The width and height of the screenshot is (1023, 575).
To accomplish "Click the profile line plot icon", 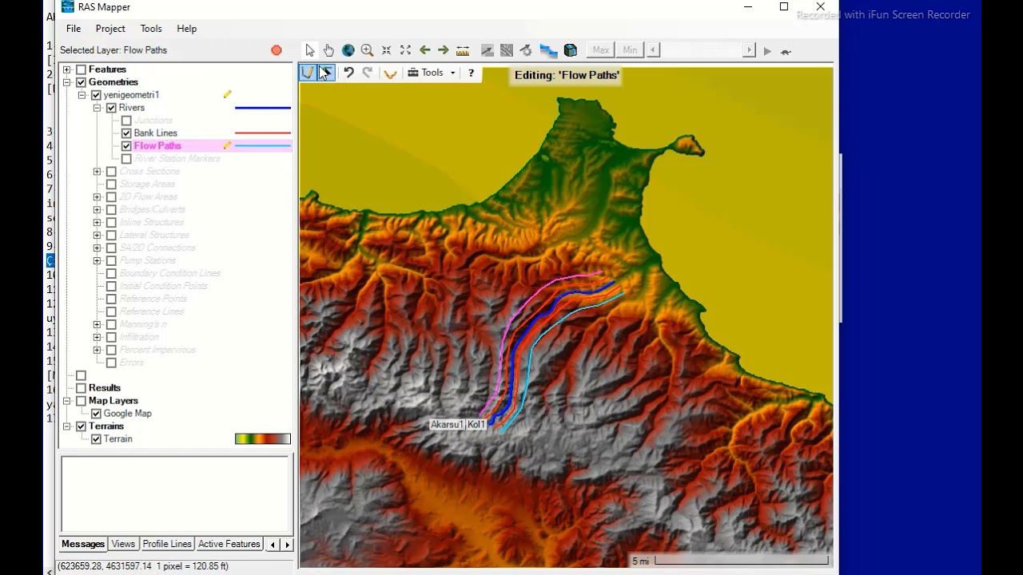I will point(488,50).
